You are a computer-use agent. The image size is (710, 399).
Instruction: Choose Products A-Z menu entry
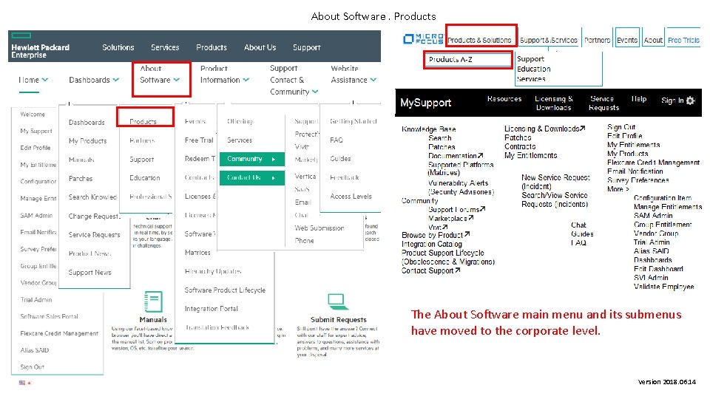(x=450, y=59)
